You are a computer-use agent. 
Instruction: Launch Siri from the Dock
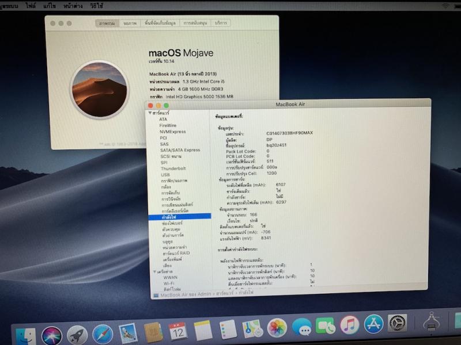52,336
